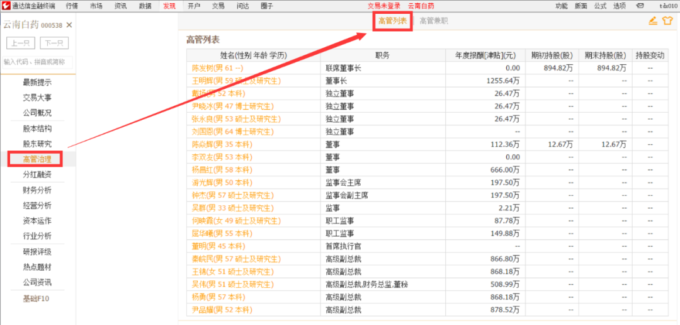The image size is (680, 325).
Task: Open 公司资讯 in sidebar
Action: (x=37, y=282)
